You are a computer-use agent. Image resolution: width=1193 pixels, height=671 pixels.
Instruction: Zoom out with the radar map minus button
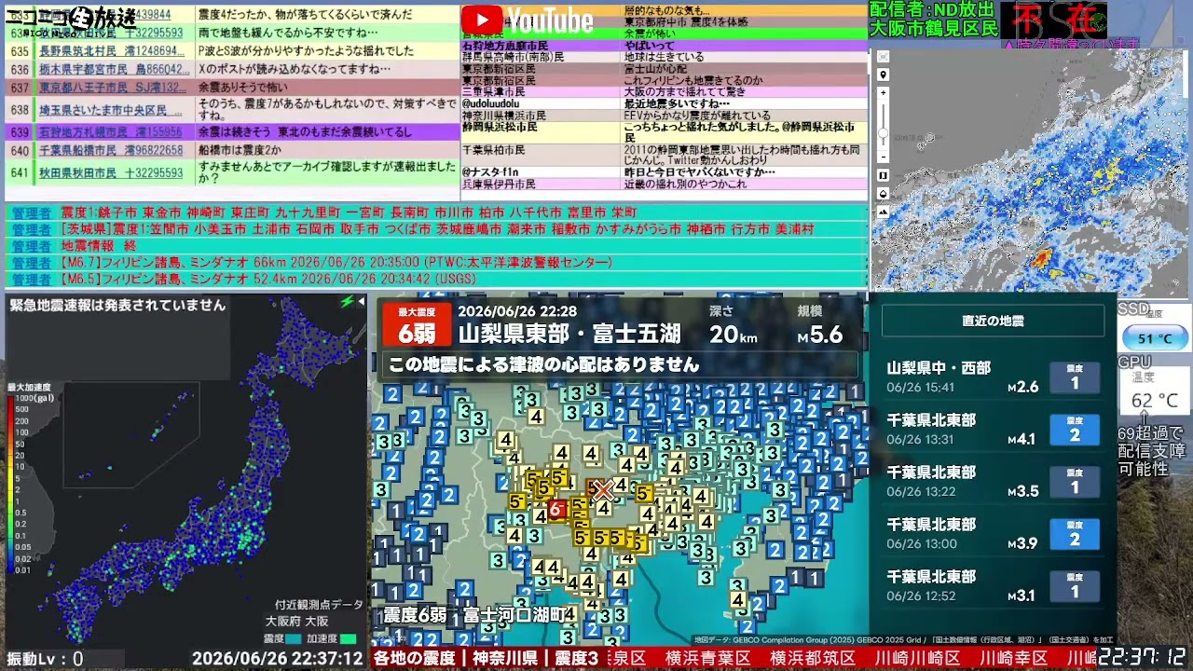click(883, 157)
